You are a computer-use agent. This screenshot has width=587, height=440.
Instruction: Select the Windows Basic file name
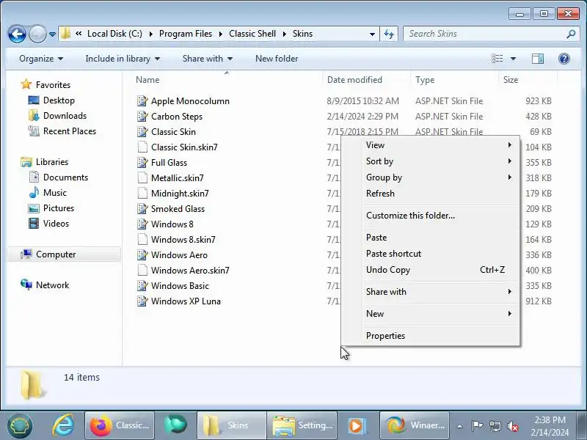tap(180, 286)
